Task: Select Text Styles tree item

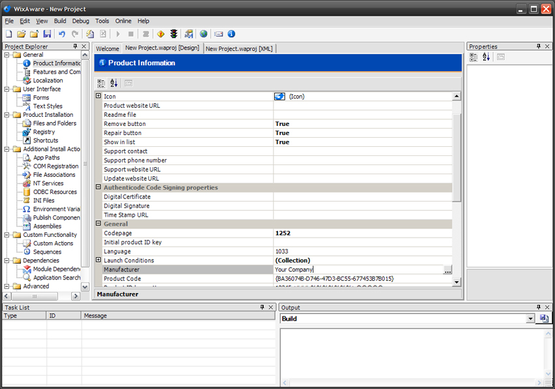Action: (48, 106)
